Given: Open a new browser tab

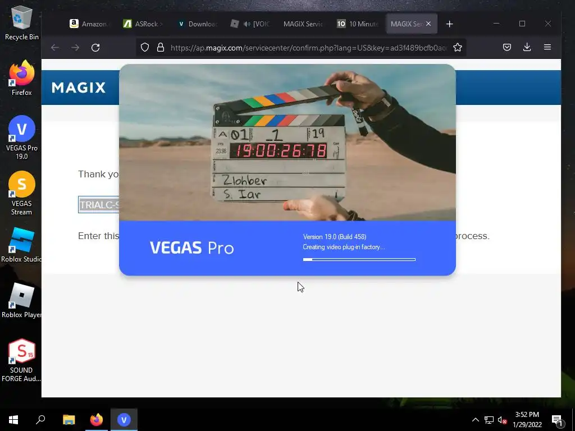Looking at the screenshot, I should tap(449, 24).
